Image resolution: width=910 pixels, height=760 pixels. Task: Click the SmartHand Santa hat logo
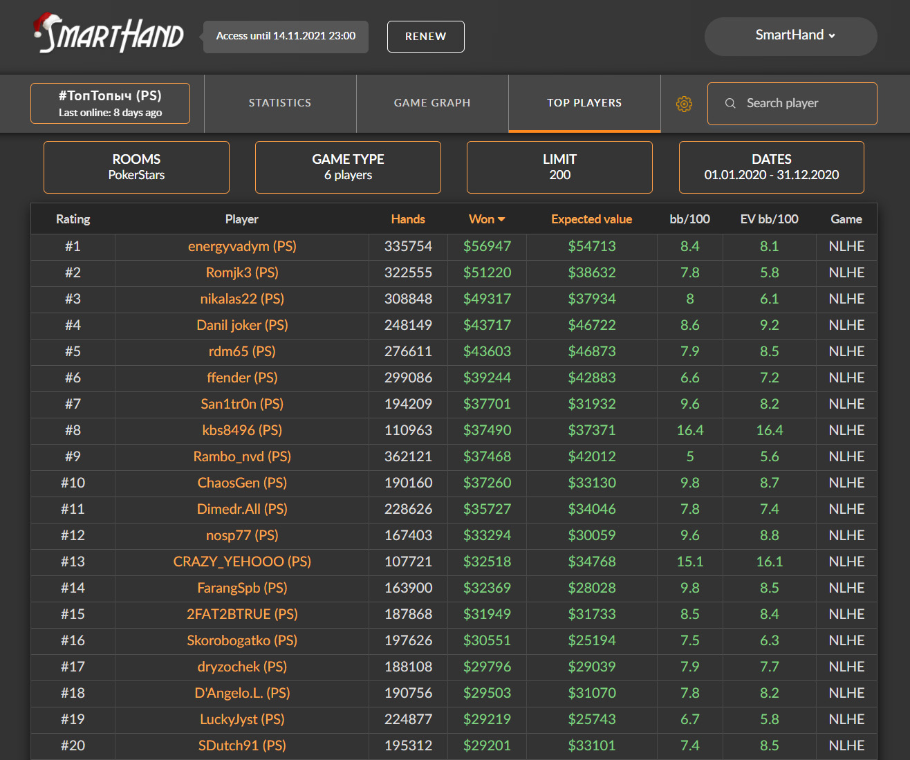(108, 35)
